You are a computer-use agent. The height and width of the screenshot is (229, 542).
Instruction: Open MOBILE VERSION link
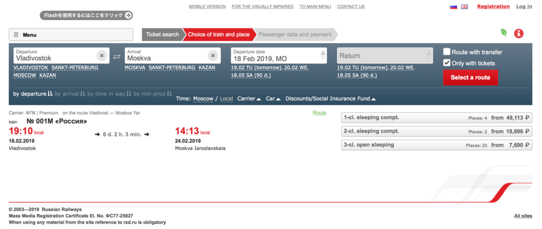point(207,6)
